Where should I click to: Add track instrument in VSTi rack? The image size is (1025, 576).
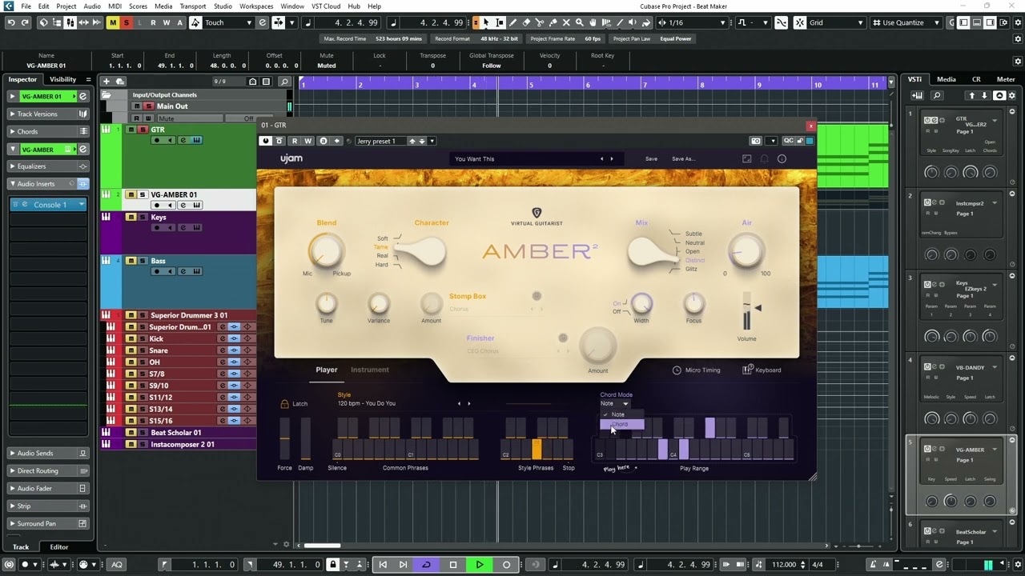click(918, 96)
